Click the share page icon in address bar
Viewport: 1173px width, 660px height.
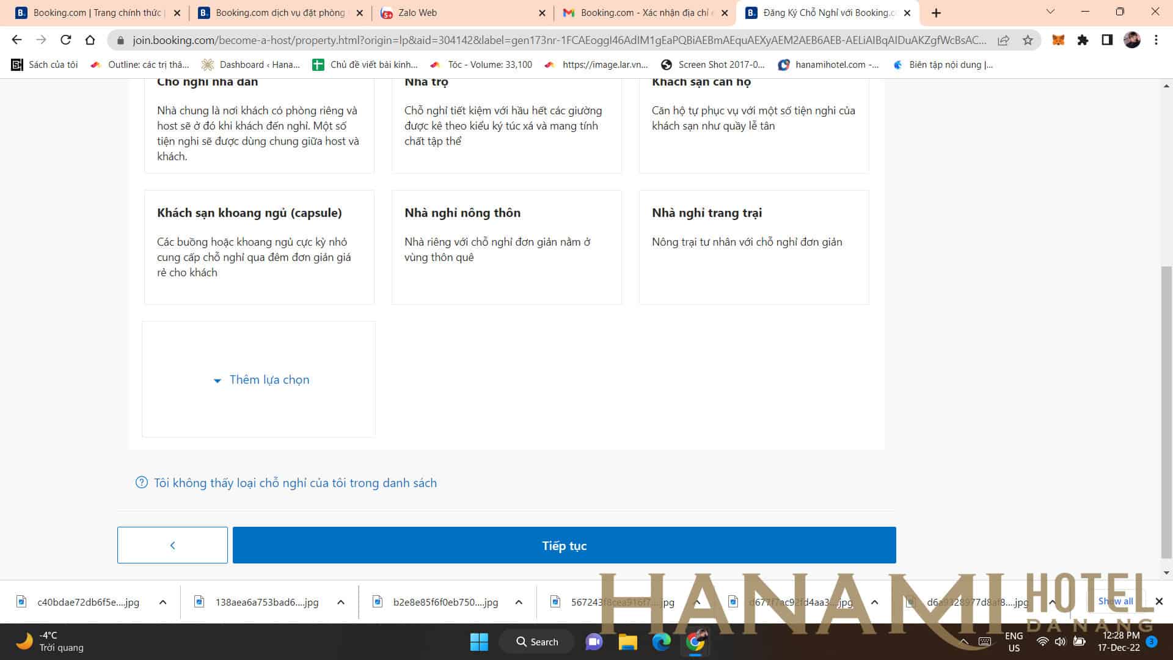pyautogui.click(x=1003, y=40)
